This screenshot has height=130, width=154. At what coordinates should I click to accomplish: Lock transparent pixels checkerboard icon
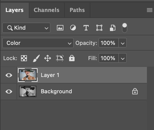24,58
